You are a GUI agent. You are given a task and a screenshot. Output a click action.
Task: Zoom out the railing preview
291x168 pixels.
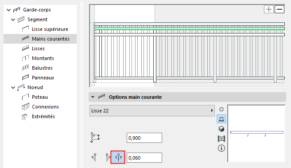[279, 9]
